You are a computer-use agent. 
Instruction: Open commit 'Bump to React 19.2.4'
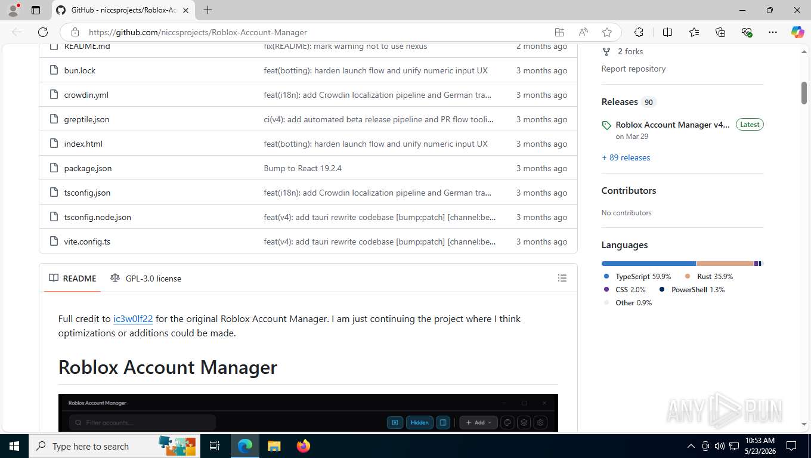point(303,168)
